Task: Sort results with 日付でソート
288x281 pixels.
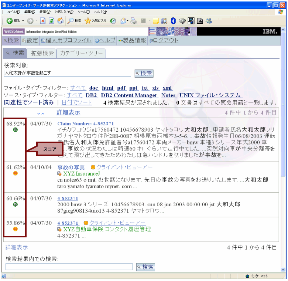Action: (x=76, y=102)
